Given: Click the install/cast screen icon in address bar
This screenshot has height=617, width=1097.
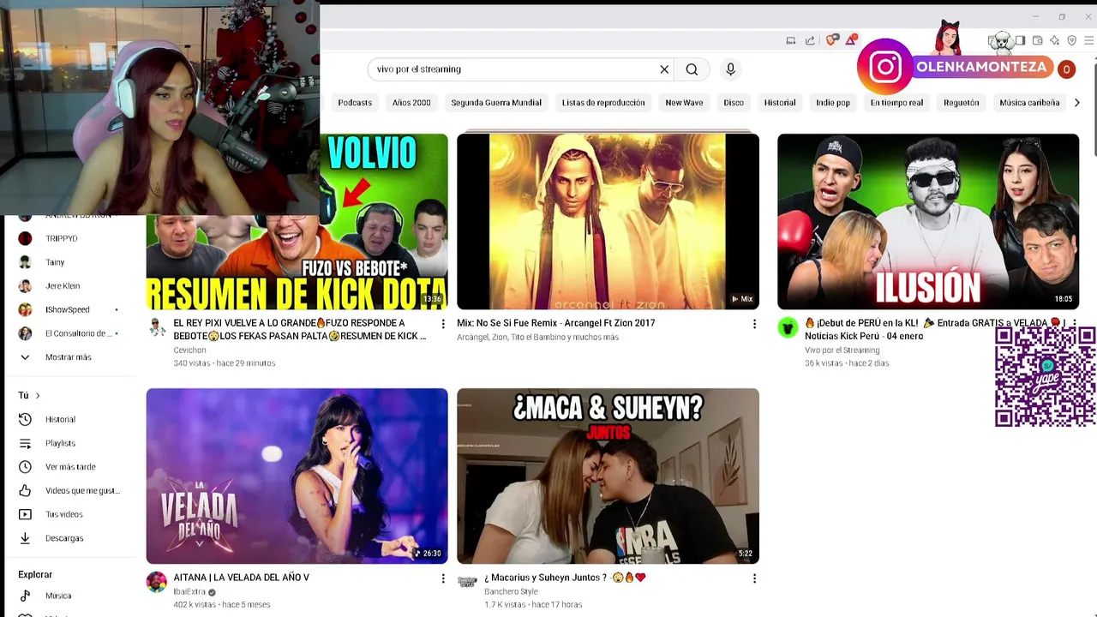Looking at the screenshot, I should click(x=791, y=40).
